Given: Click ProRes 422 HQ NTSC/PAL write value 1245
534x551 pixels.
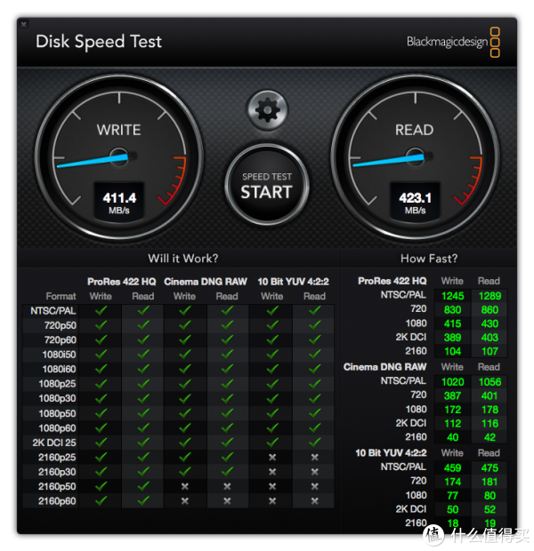Looking at the screenshot, I should 453,296.
